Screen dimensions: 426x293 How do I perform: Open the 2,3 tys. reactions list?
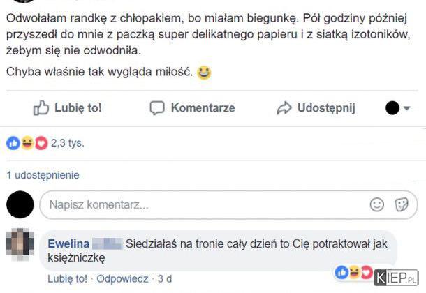(67, 143)
